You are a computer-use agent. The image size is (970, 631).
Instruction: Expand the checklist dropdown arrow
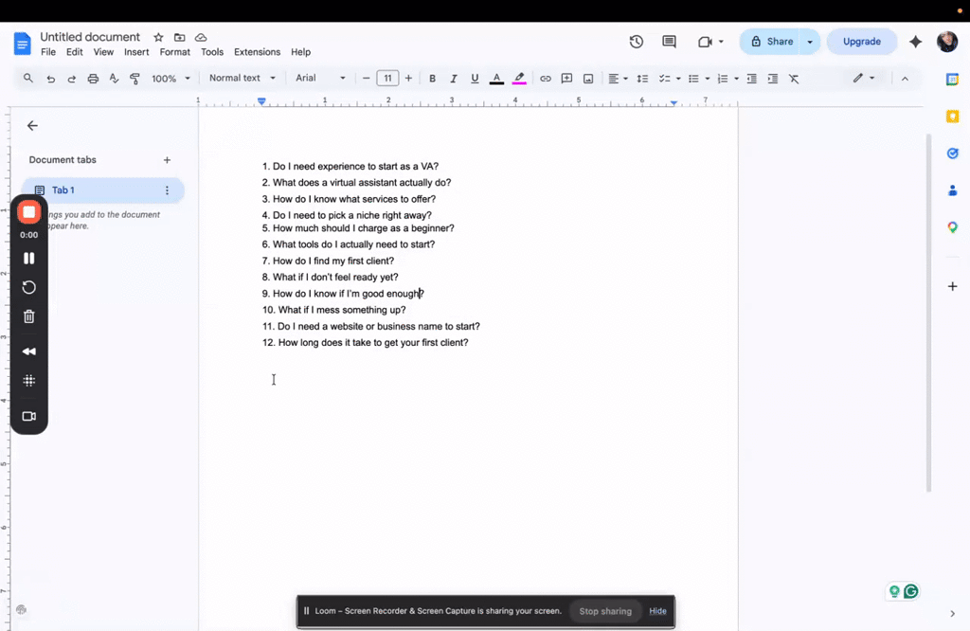tap(678, 79)
